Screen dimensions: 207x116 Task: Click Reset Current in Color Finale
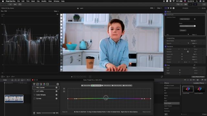tap(147, 112)
